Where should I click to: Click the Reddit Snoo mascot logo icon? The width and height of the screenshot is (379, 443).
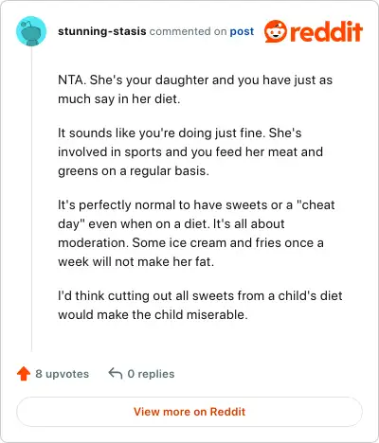click(276, 31)
